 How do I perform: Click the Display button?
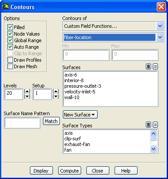click(x=41, y=171)
